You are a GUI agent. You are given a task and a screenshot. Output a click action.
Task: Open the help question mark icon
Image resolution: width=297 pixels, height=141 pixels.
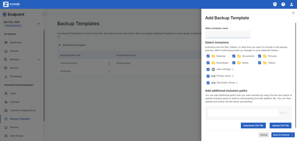click(x=283, y=4)
